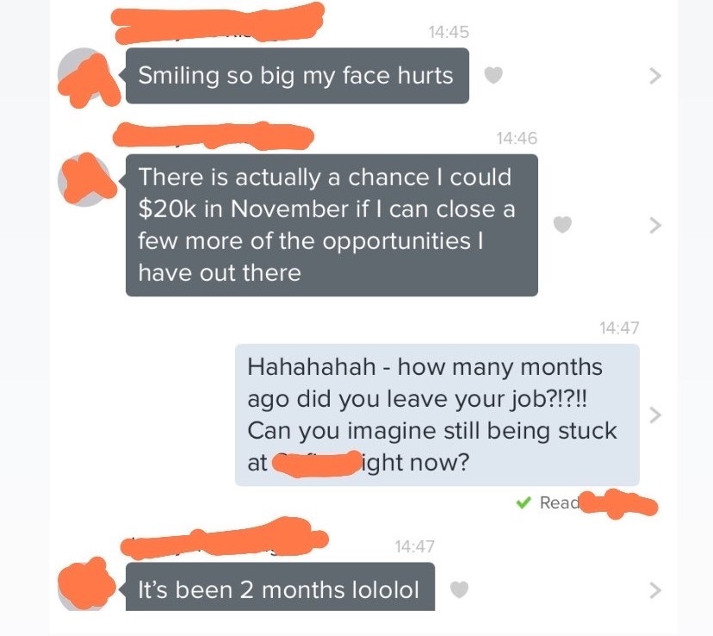Tap avatar next to the $20k message
The height and width of the screenshot is (636, 713).
[x=84, y=180]
